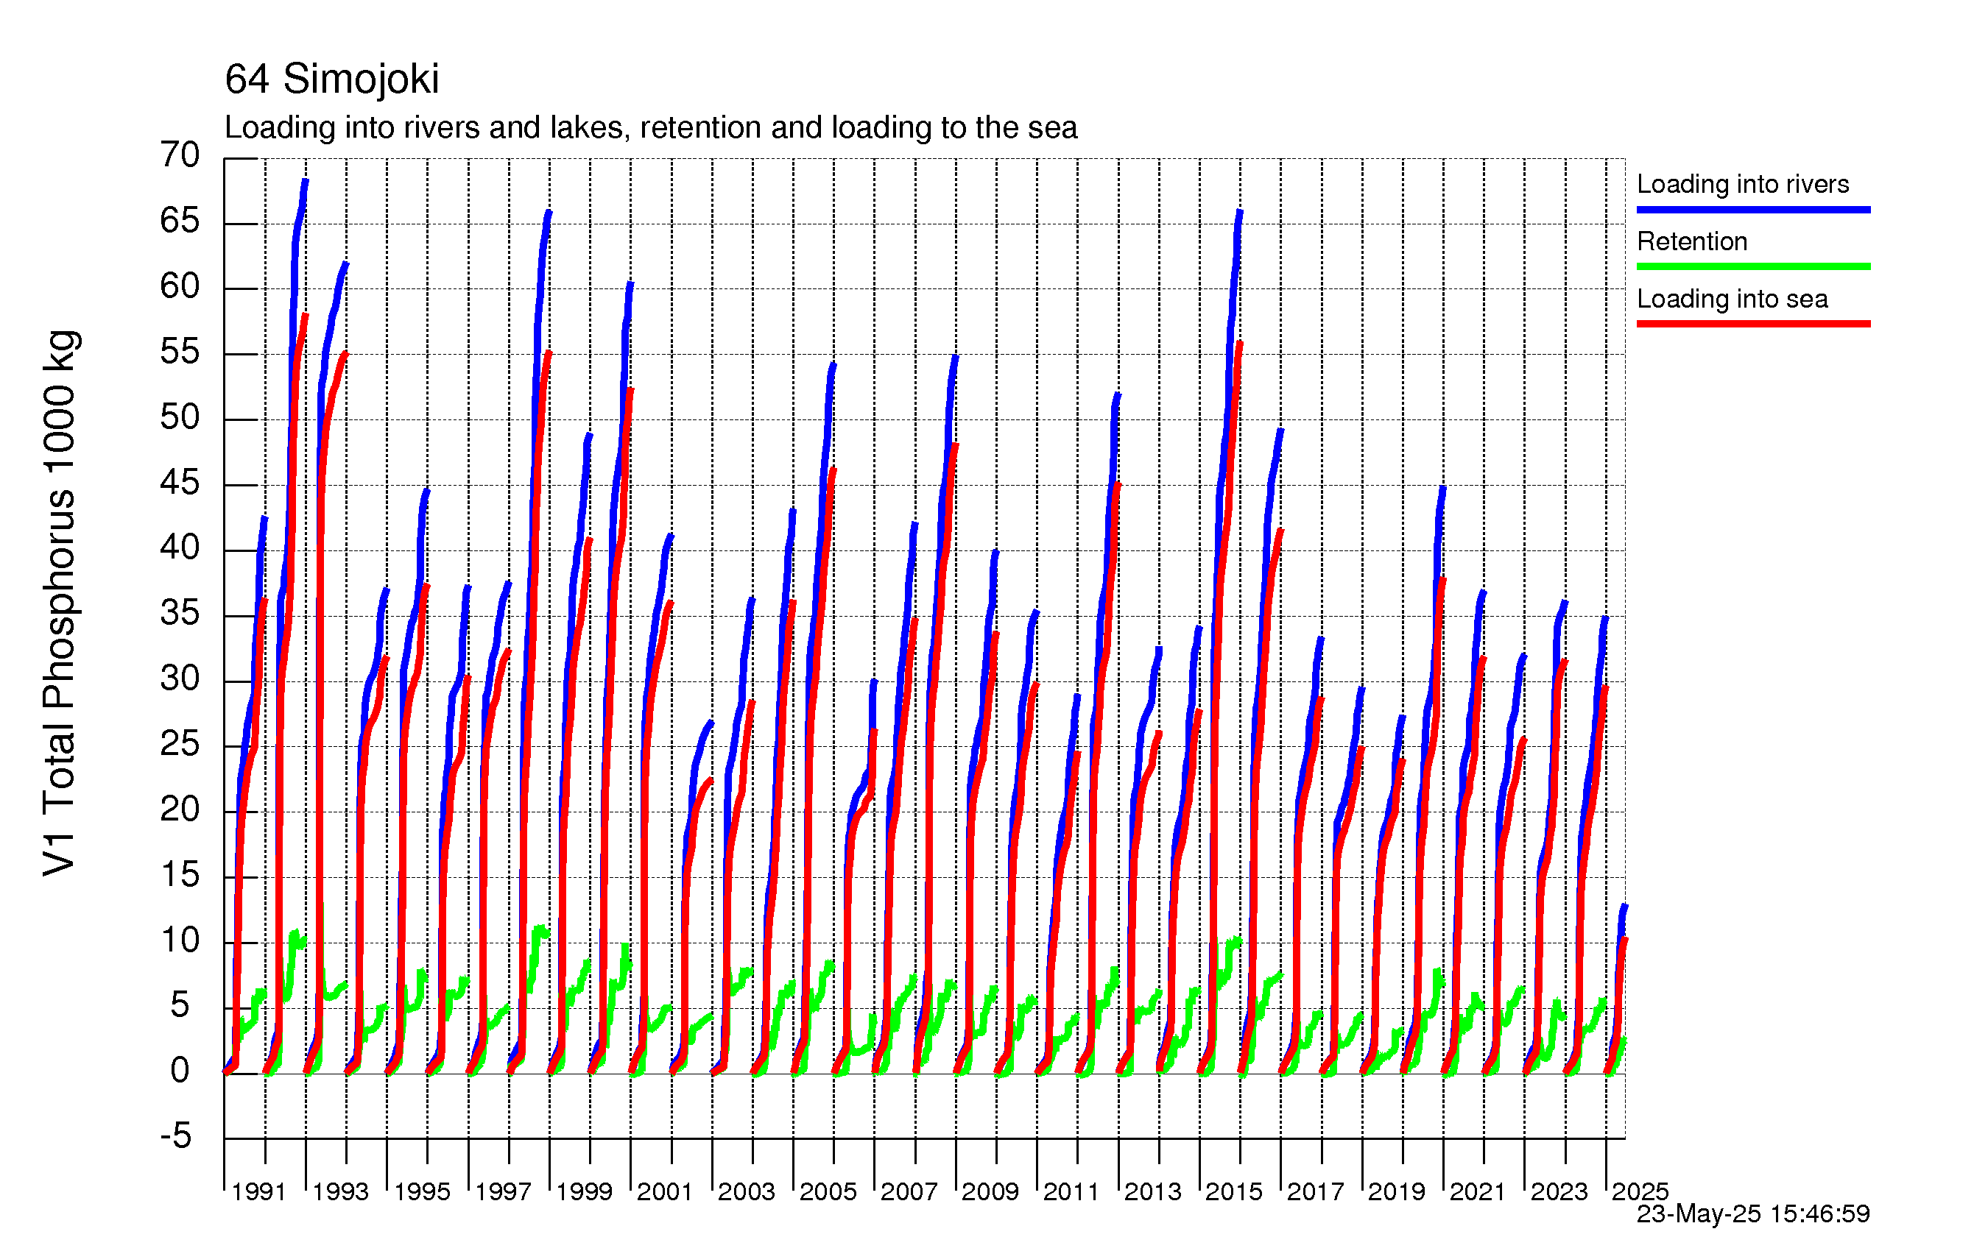The width and height of the screenshot is (1988, 1251).
Task: Click the x-axis year label 2023
Action: 1559,1191
